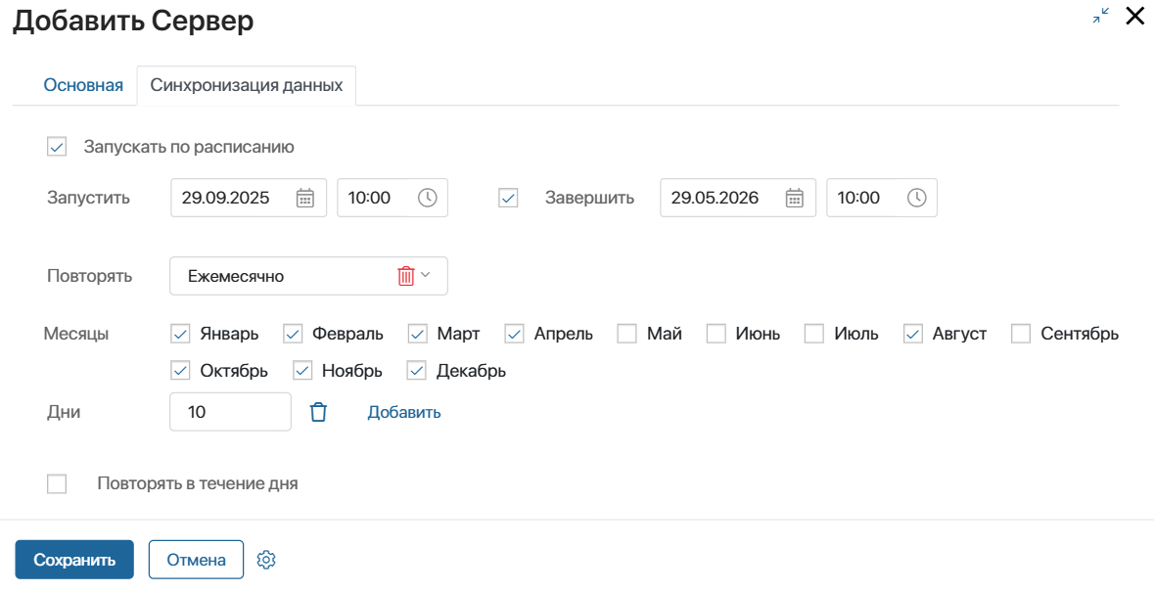Remove day 10 using the trash icon
Screen dimensions: 1154x592
(x=317, y=411)
